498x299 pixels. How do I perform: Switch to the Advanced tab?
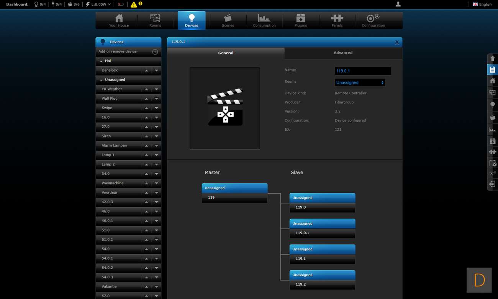[x=343, y=53]
